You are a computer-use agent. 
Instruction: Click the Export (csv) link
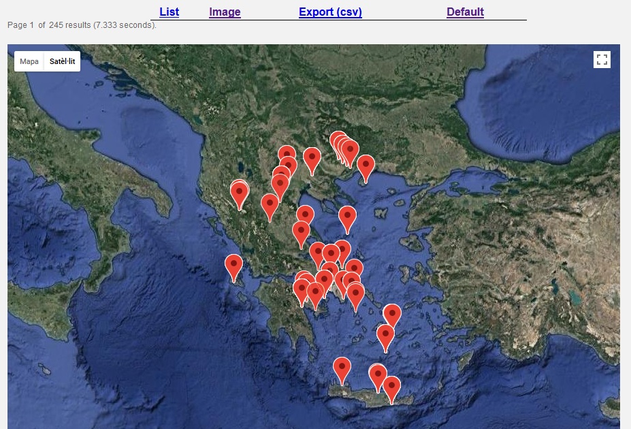tap(330, 12)
